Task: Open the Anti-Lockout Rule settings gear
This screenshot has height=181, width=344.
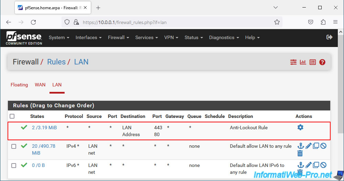Action: coord(300,127)
